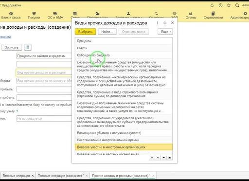Click the search magnifier icon
This screenshot has width=249, height=181.
point(237,5)
